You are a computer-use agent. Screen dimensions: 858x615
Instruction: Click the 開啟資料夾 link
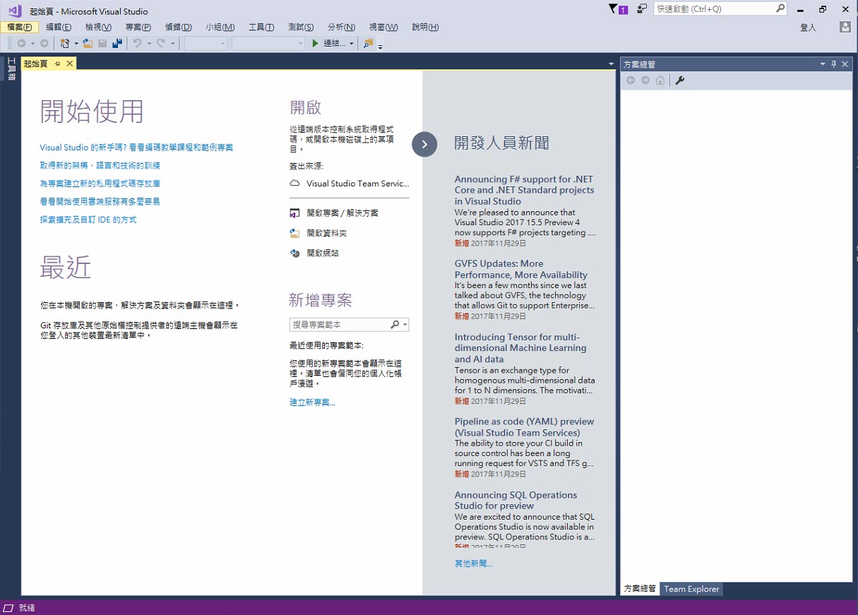pos(327,233)
